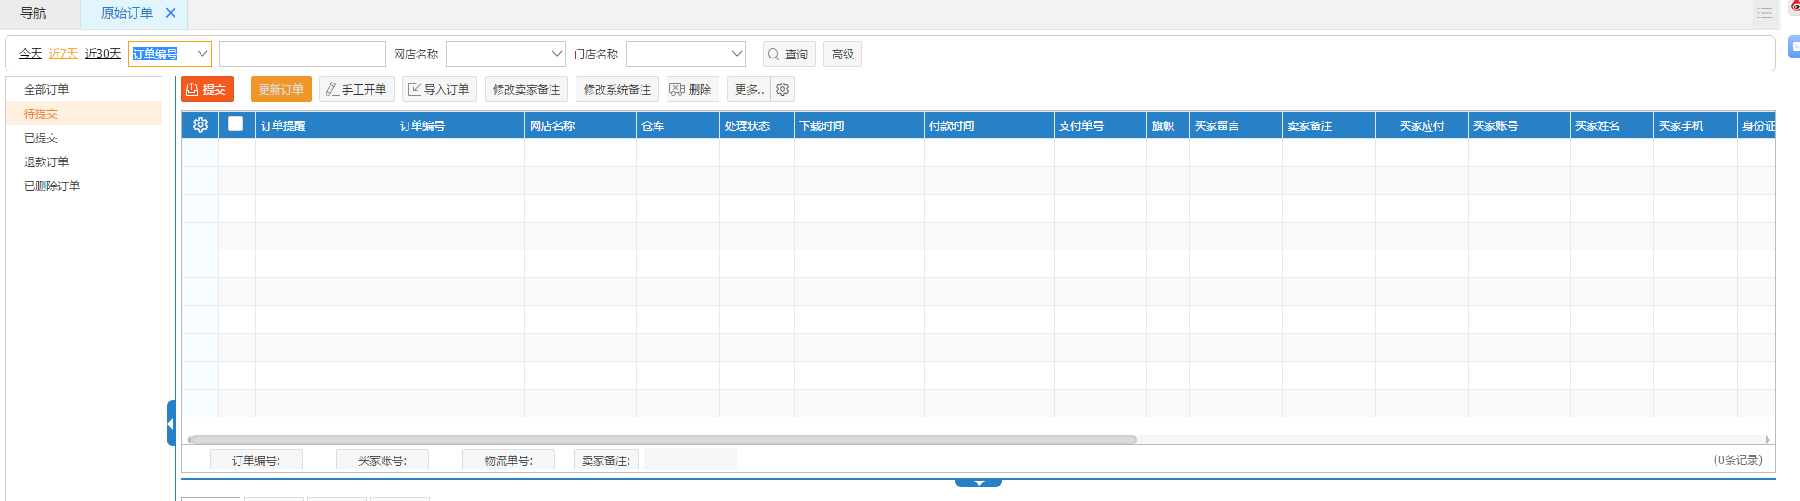Click the 买家姓名 column header
This screenshot has width=1800, height=501.
coord(1612,125)
